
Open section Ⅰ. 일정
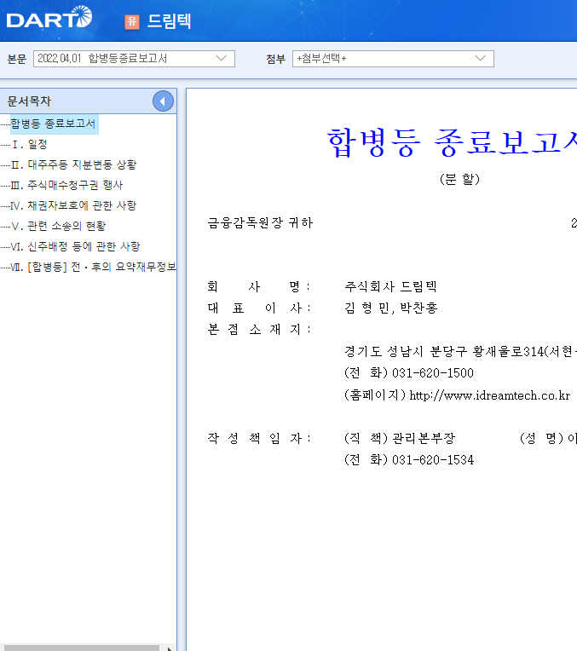29,145
